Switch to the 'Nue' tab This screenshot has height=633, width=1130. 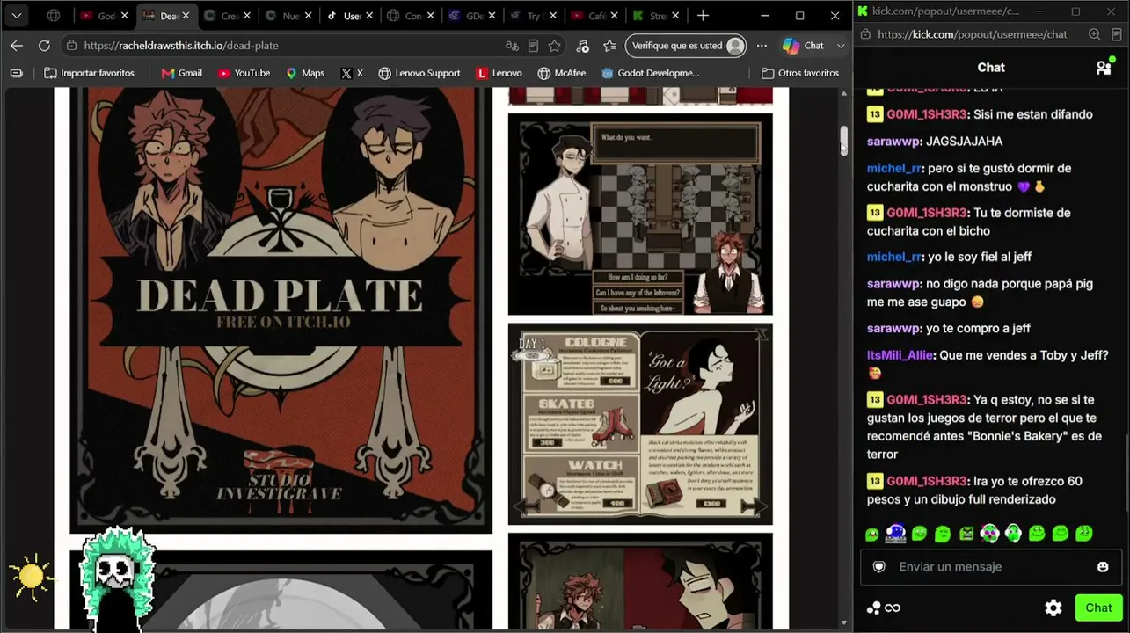pos(283,16)
